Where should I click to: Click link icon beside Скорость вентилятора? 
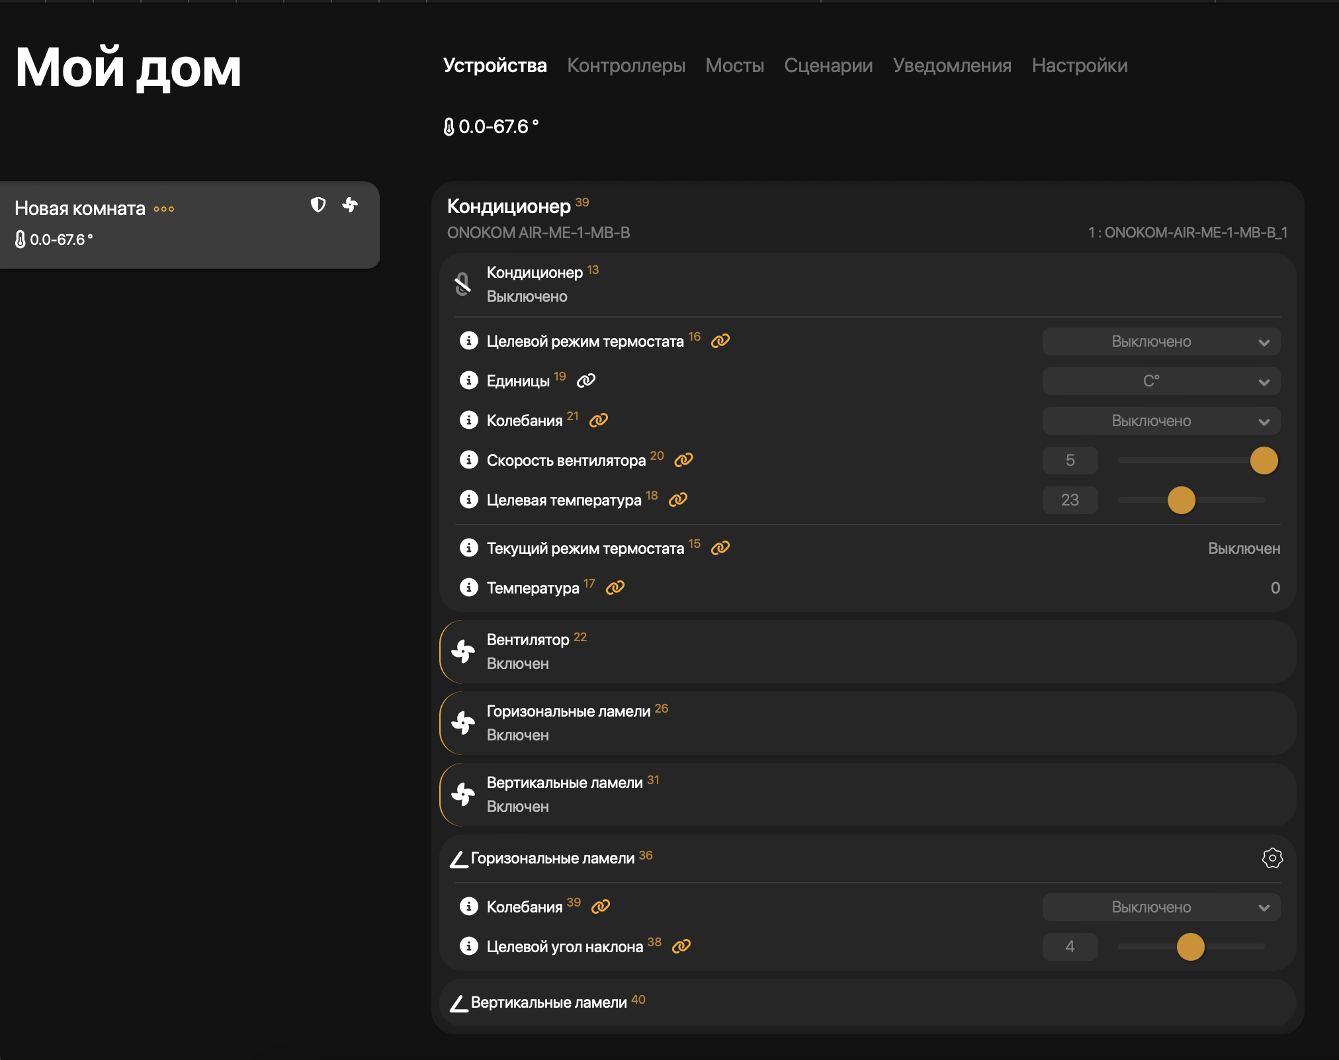coord(683,460)
